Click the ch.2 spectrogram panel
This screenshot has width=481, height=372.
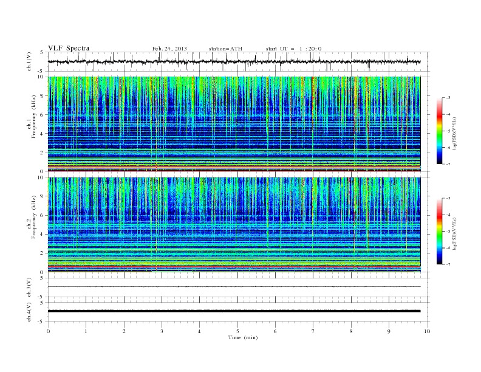(234, 224)
